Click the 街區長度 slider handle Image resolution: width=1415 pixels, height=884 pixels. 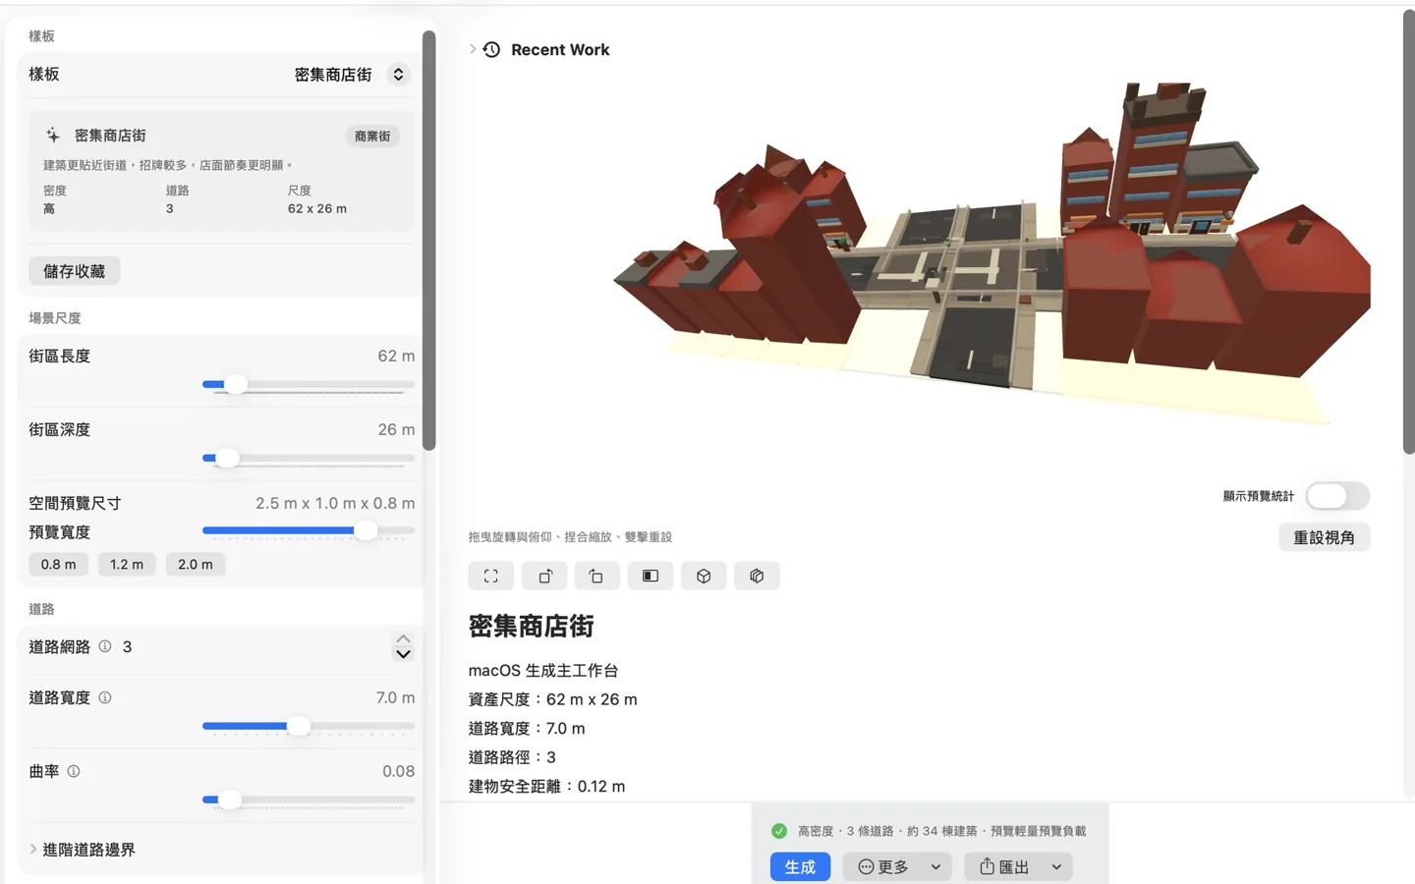[235, 384]
